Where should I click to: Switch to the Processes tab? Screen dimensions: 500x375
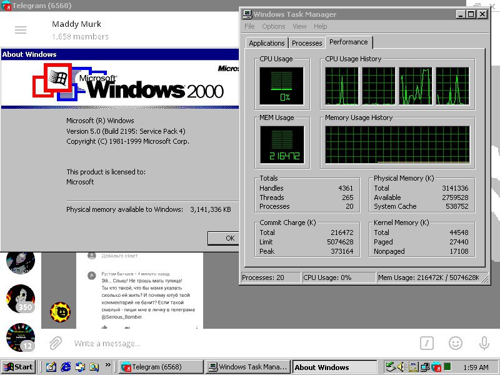[307, 43]
